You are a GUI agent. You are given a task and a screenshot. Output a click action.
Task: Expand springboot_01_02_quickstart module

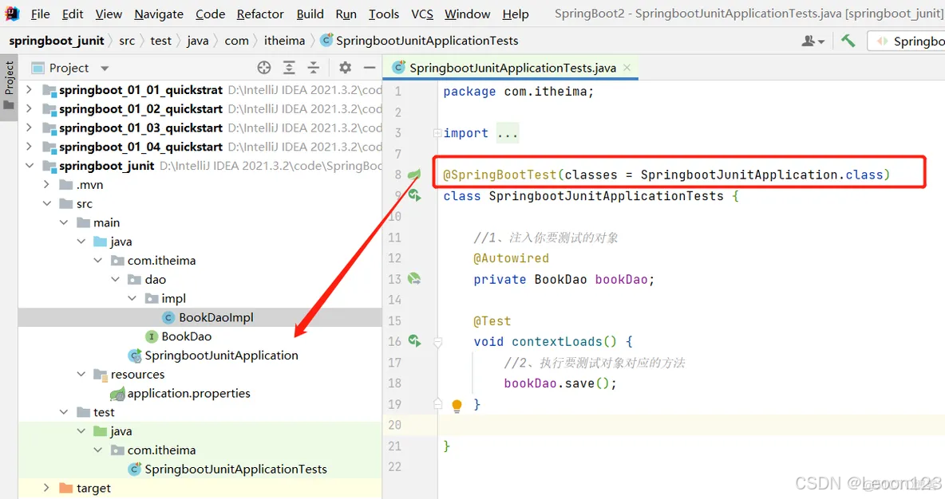pos(29,108)
